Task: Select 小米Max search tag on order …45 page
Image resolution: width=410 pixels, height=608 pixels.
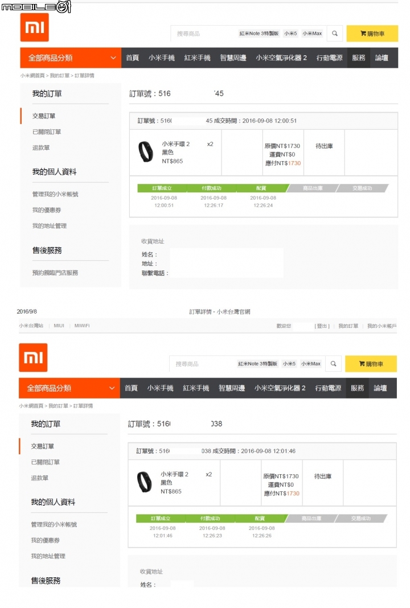Action: point(312,34)
